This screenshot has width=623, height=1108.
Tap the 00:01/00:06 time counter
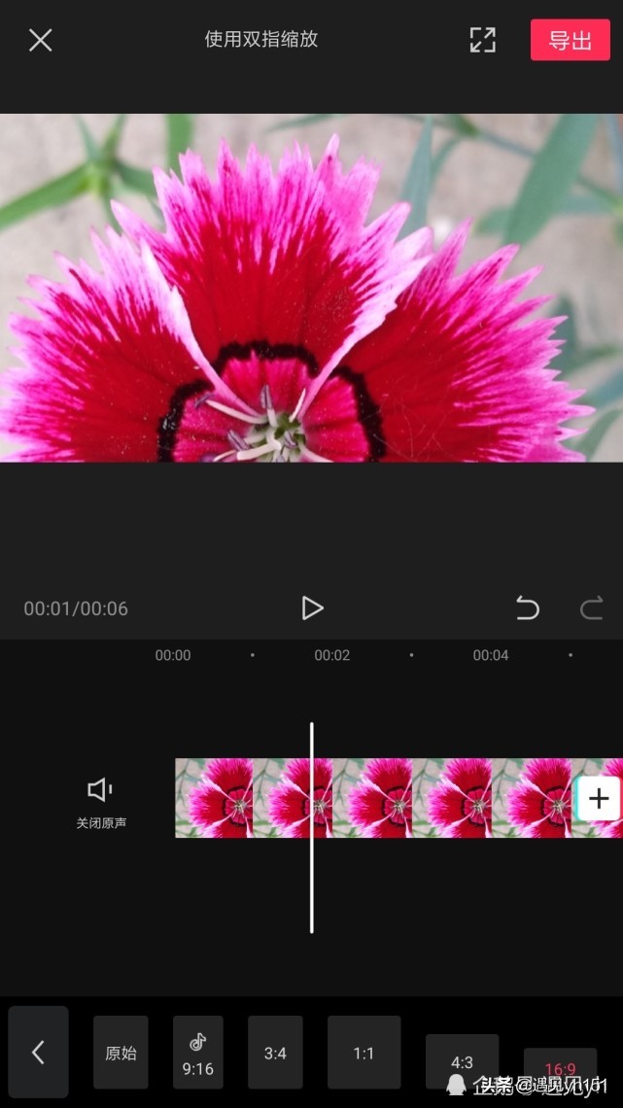click(76, 608)
